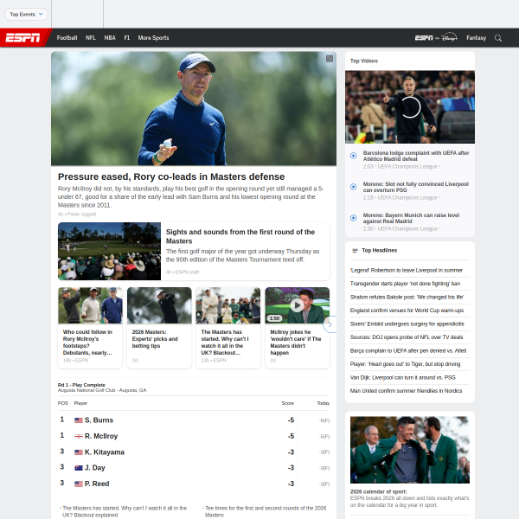Image resolution: width=519 pixels, height=519 pixels.
Task: Click the Top Videos main video thumbnail
Action: pos(410,107)
